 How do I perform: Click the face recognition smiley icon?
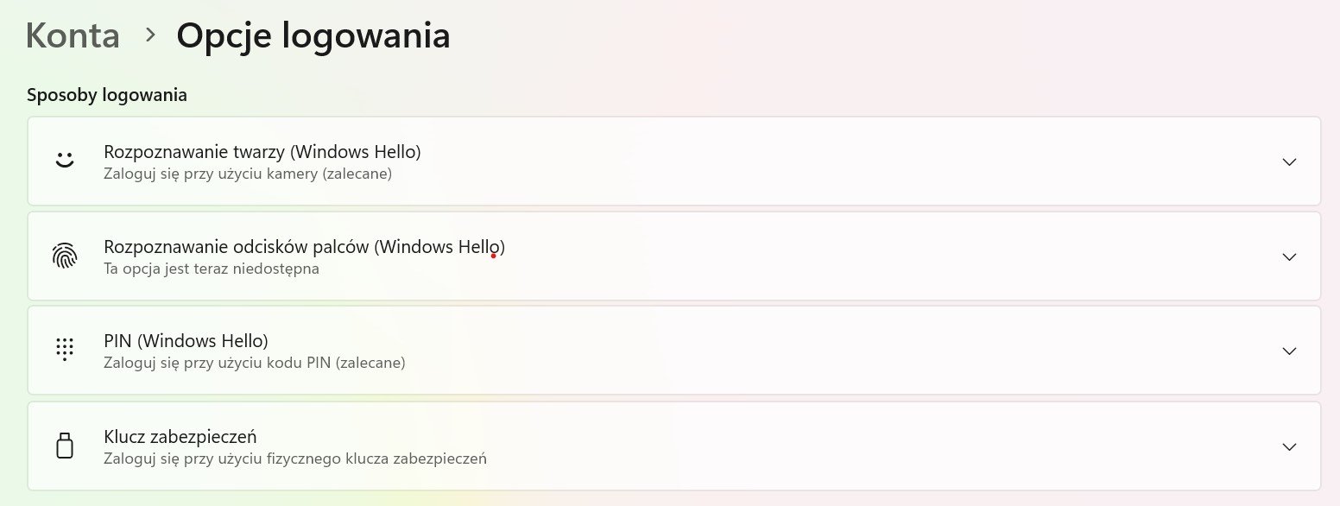coord(65,161)
